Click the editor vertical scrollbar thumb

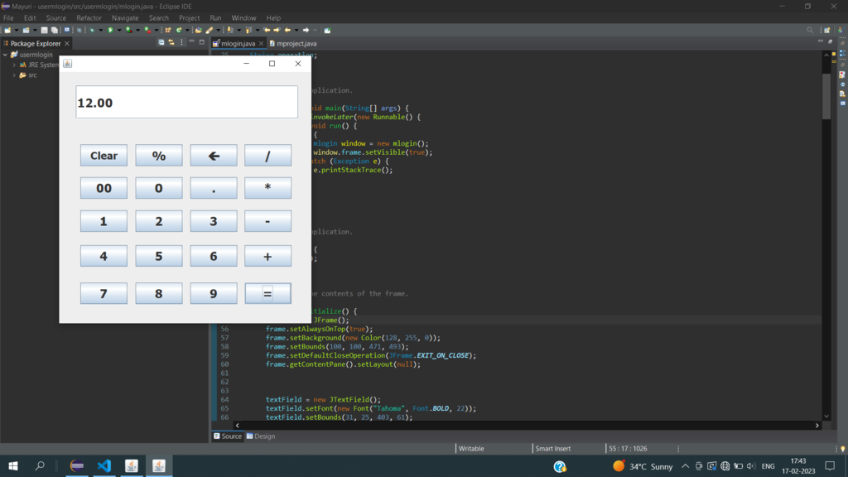826,95
